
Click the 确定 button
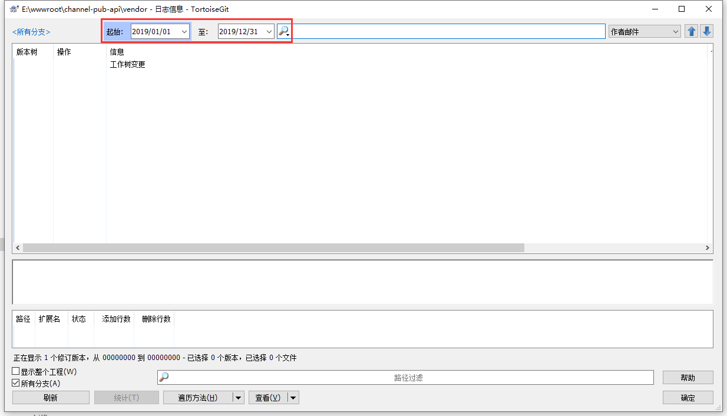click(688, 398)
